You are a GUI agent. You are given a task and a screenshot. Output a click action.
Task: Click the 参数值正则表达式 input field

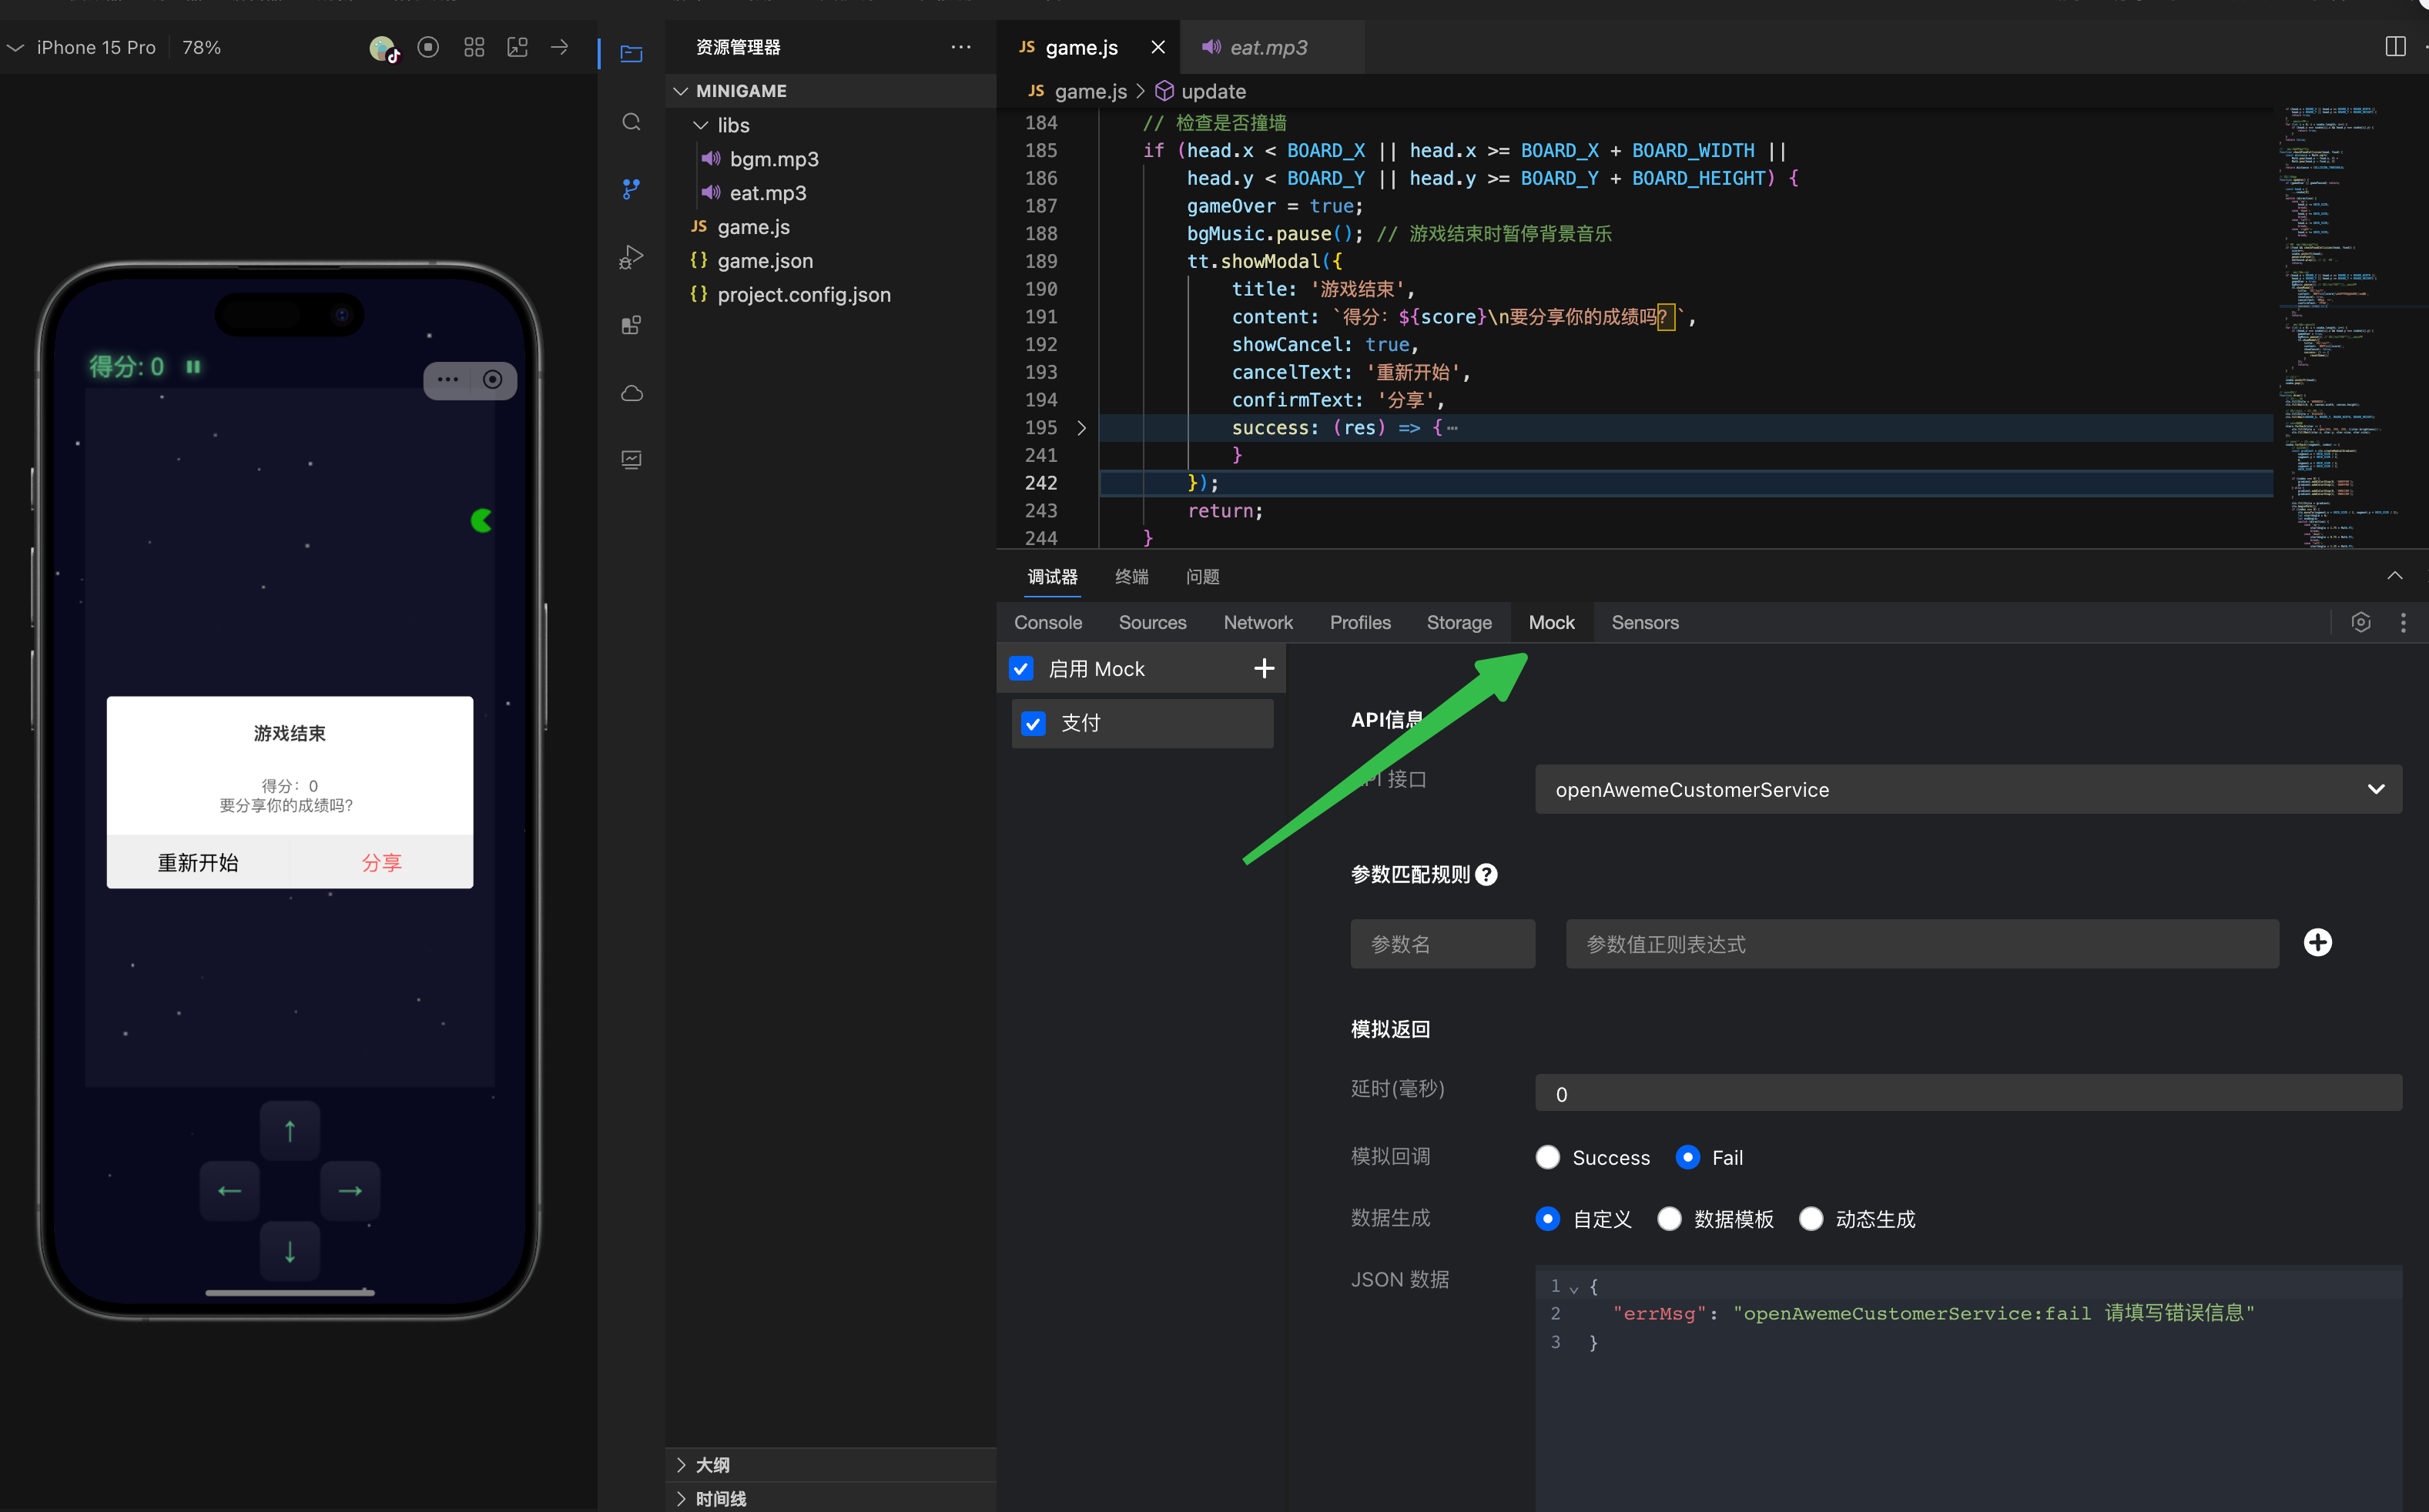pos(1921,944)
